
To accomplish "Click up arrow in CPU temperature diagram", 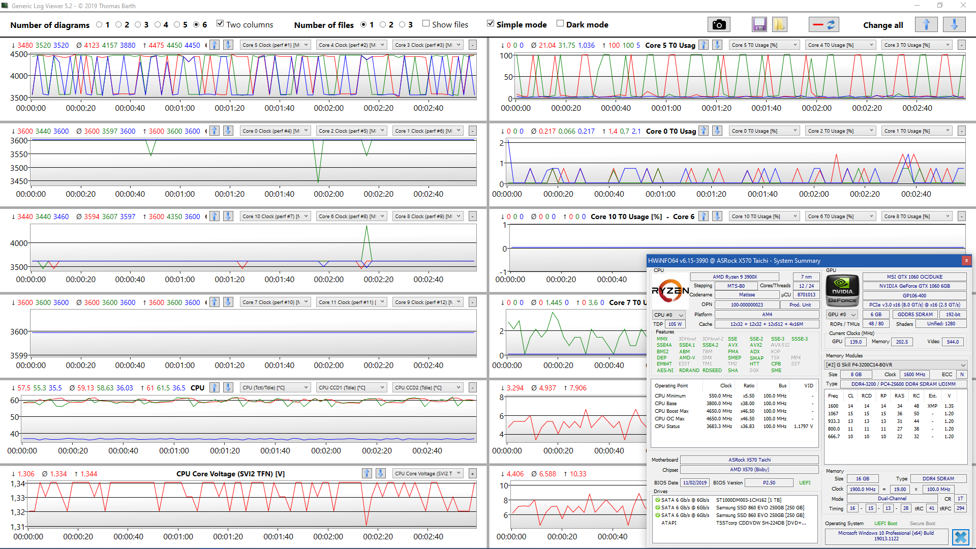I will point(215,387).
